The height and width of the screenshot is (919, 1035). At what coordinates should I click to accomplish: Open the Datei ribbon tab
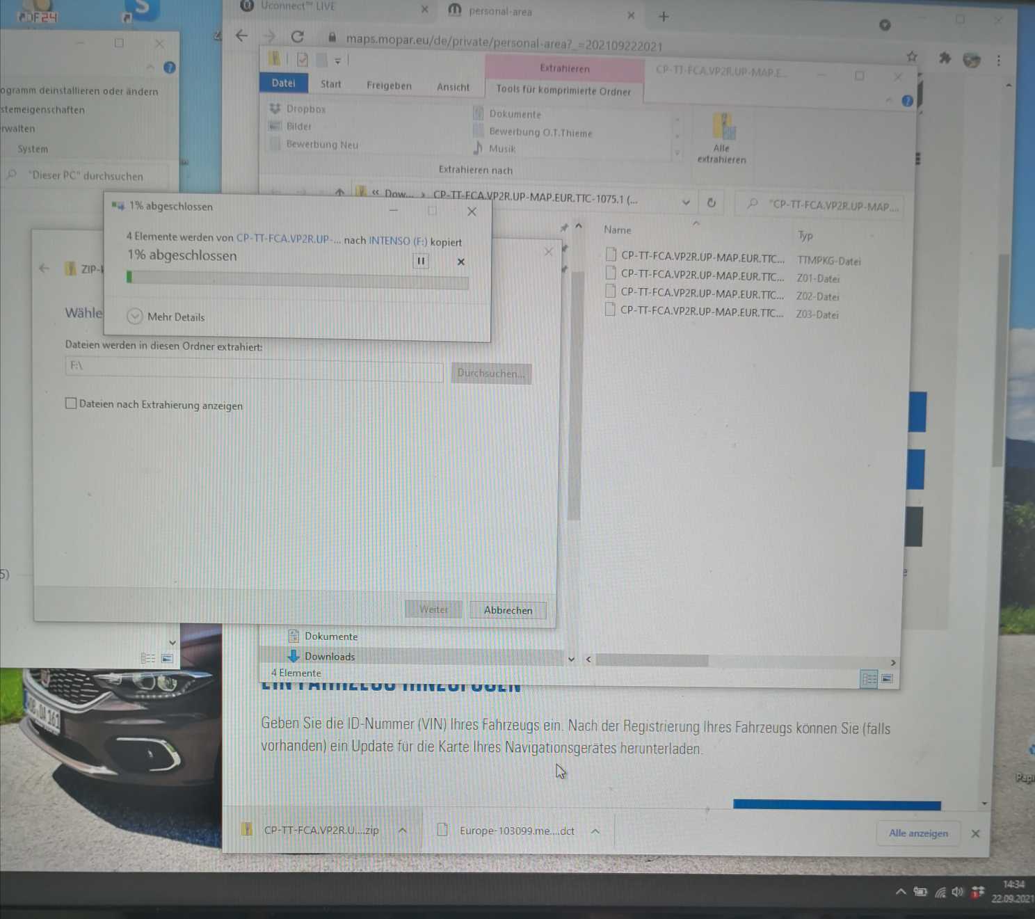pos(283,83)
